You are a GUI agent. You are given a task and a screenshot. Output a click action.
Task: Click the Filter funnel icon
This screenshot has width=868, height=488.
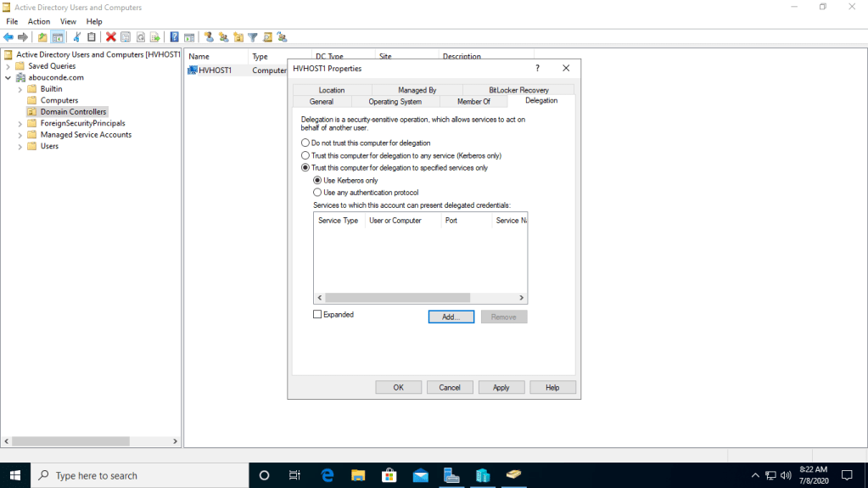[x=253, y=37]
